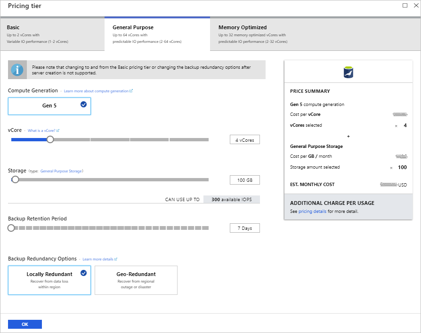Click the checkmark on Locally Redundant card
The height and width of the screenshot is (333, 421).
click(x=84, y=273)
